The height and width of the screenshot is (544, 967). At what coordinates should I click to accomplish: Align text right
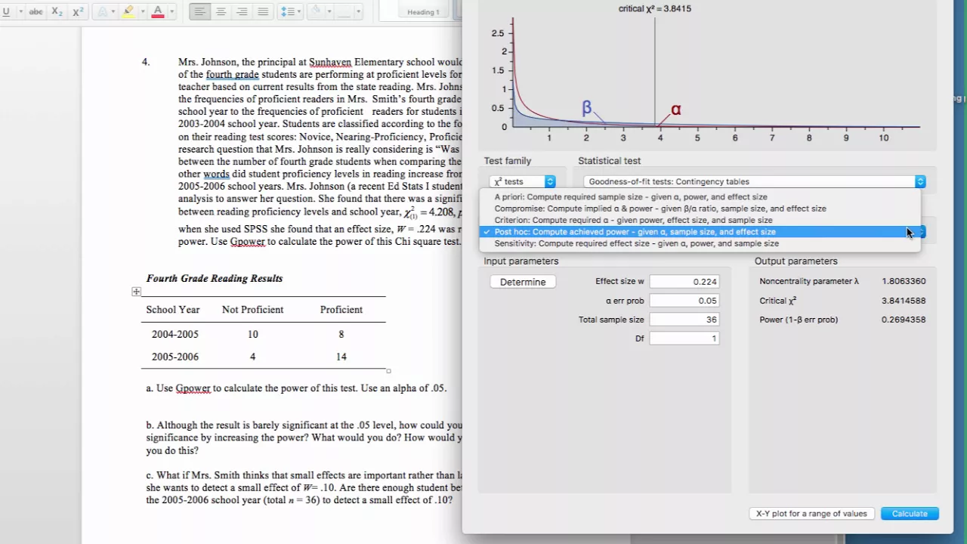[x=243, y=12]
